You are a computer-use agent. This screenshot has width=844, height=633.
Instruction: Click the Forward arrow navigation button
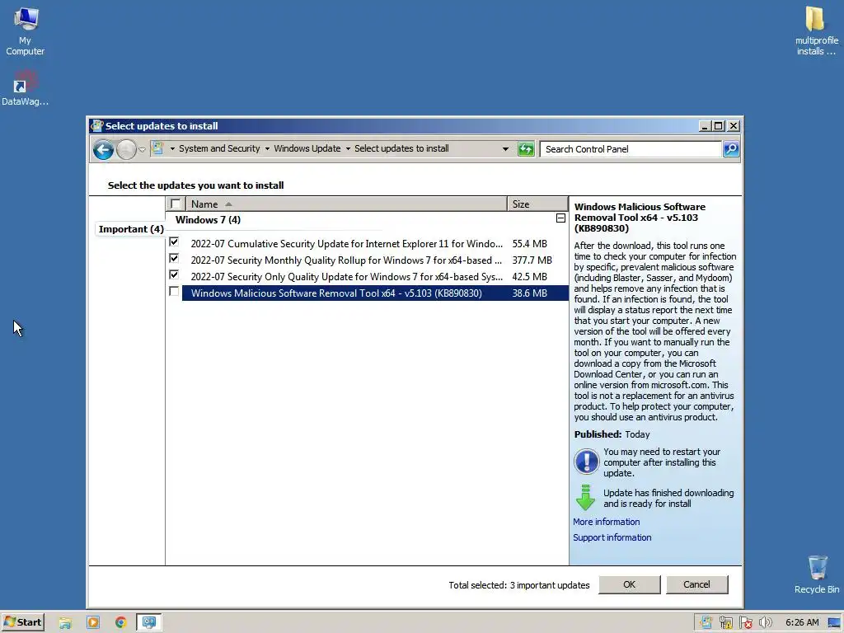coord(126,149)
